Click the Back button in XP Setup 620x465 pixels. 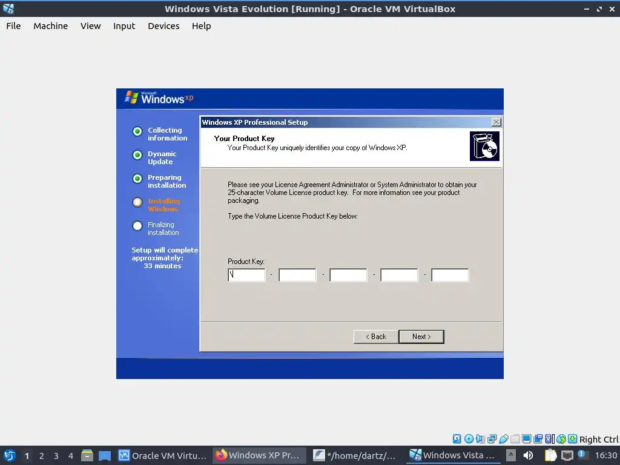pyautogui.click(x=376, y=337)
